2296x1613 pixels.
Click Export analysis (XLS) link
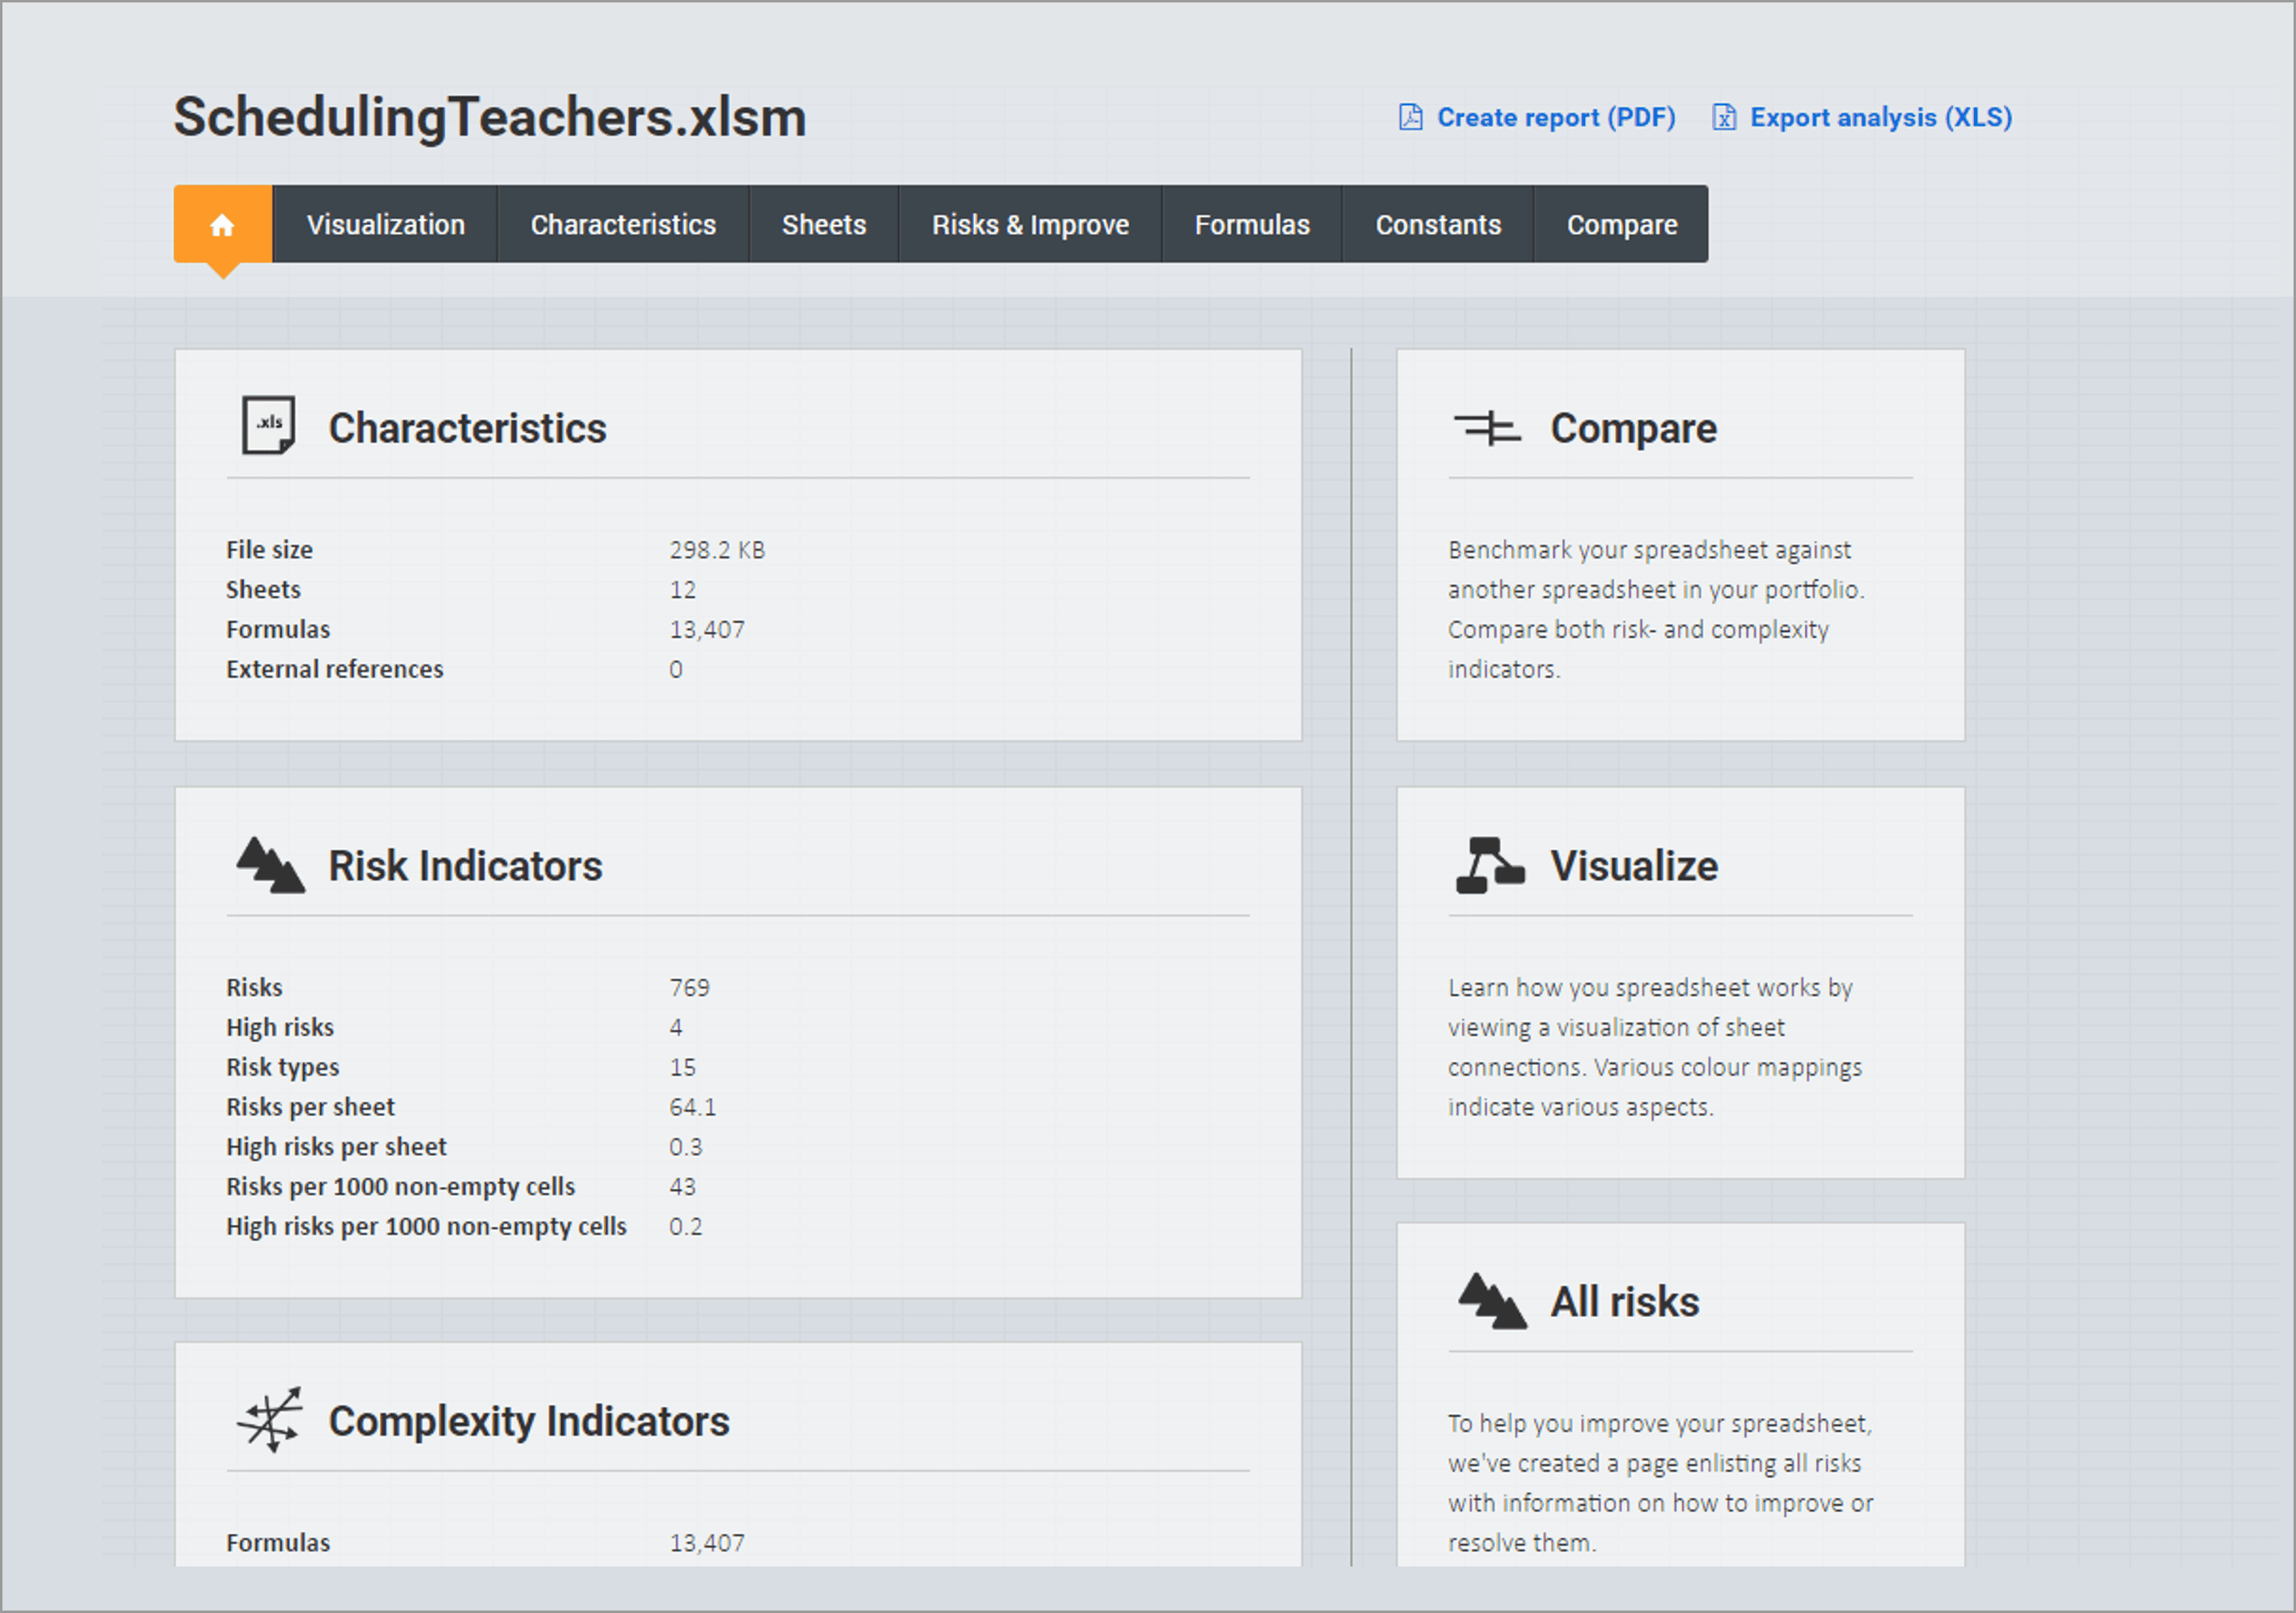click(x=1880, y=117)
